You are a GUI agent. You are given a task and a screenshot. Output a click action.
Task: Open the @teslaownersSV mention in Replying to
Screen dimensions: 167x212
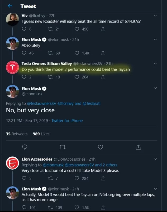pos(42,103)
